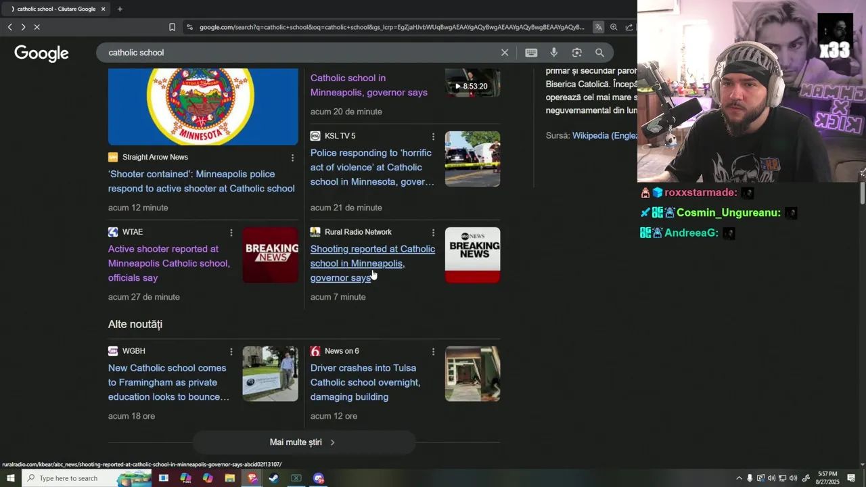866x487 pixels.
Task: Open the 'Shooter contained' Minneapolis police article
Action: (202, 181)
